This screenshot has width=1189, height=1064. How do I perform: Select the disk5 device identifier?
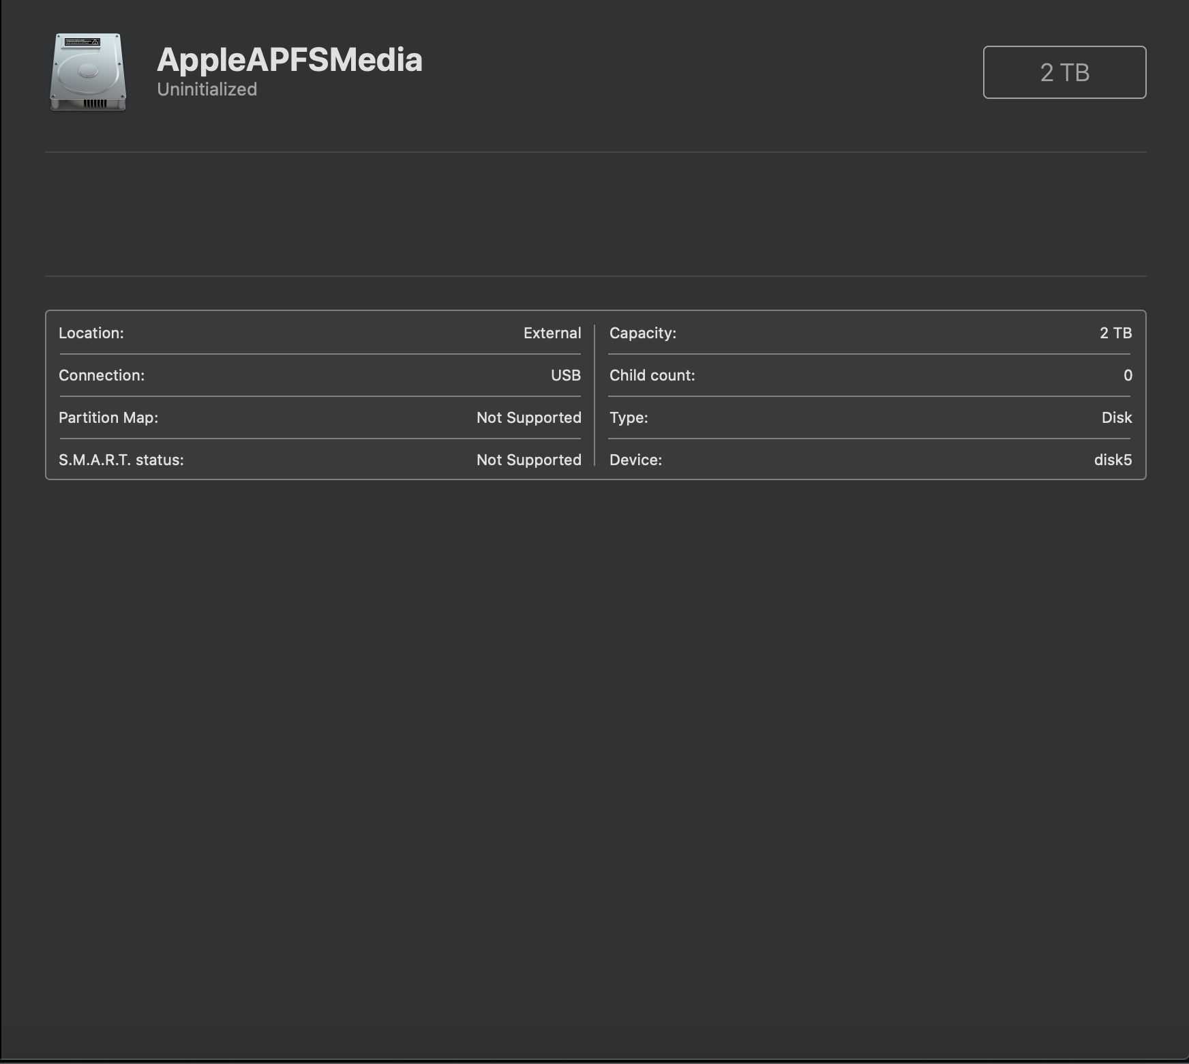1113,460
